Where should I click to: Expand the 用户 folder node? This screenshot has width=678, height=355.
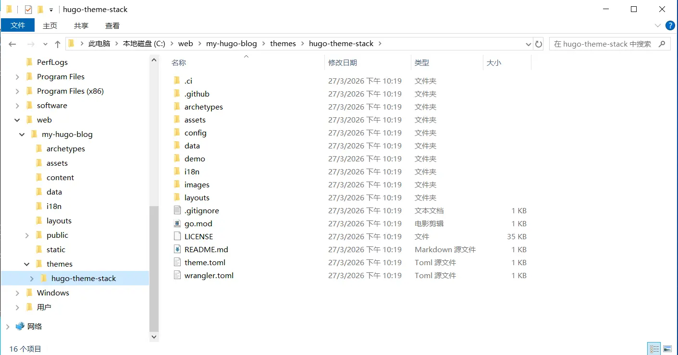pyautogui.click(x=17, y=307)
